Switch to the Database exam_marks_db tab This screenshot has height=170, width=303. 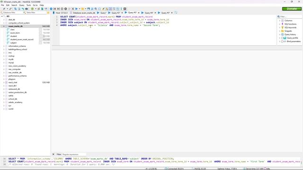83,13
